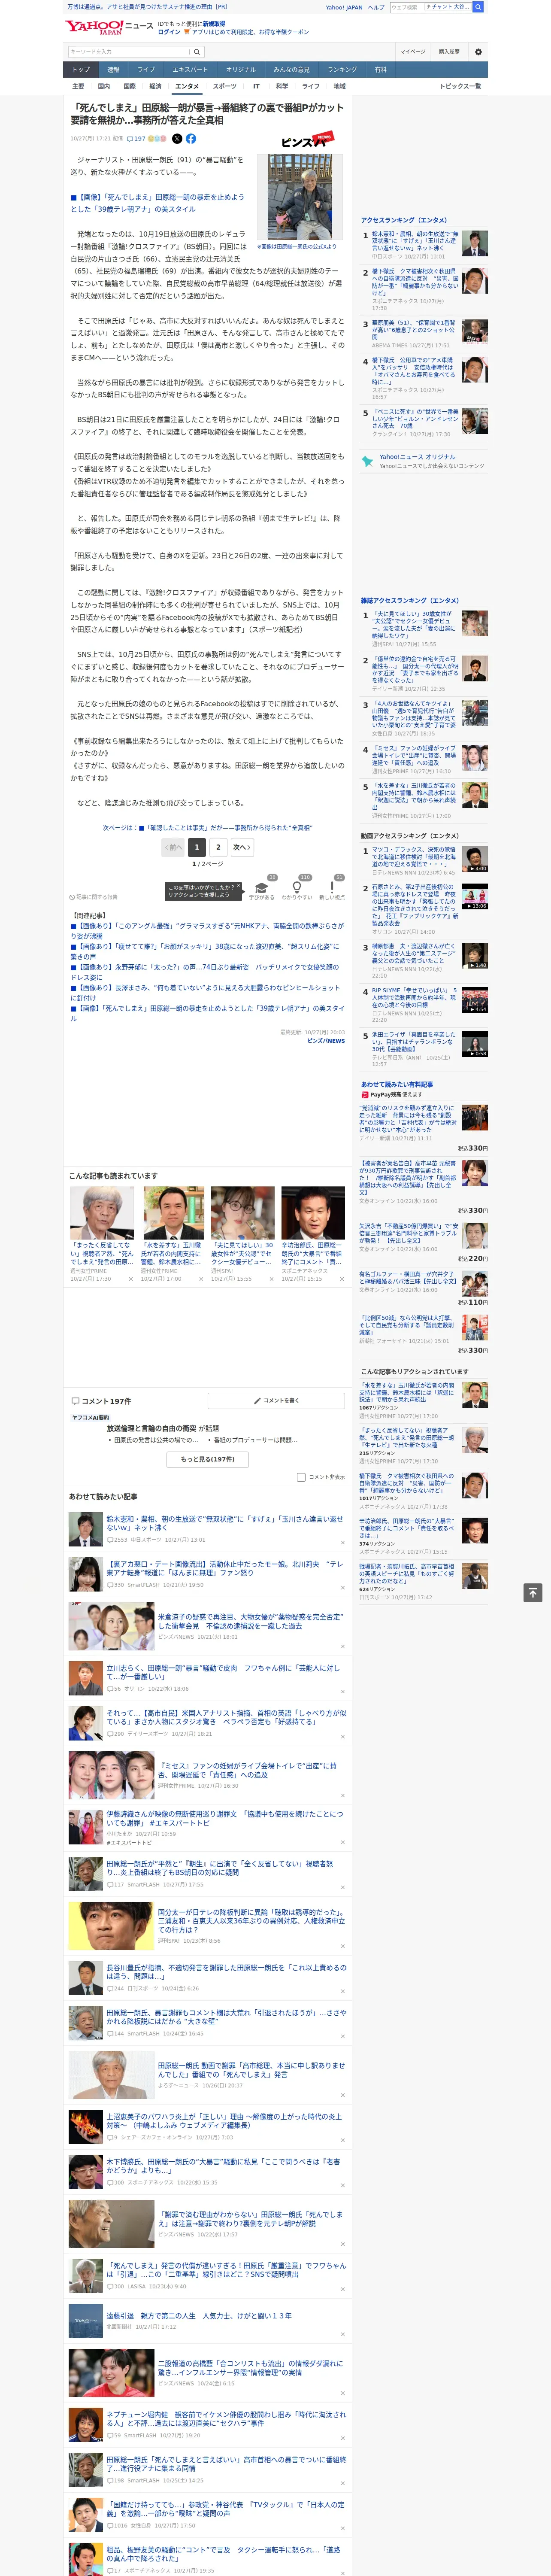Click the 購入履歴 link

tap(449, 52)
